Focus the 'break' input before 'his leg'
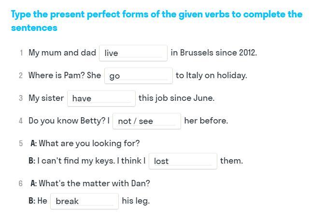The height and width of the screenshot is (220, 310). [x=84, y=201]
